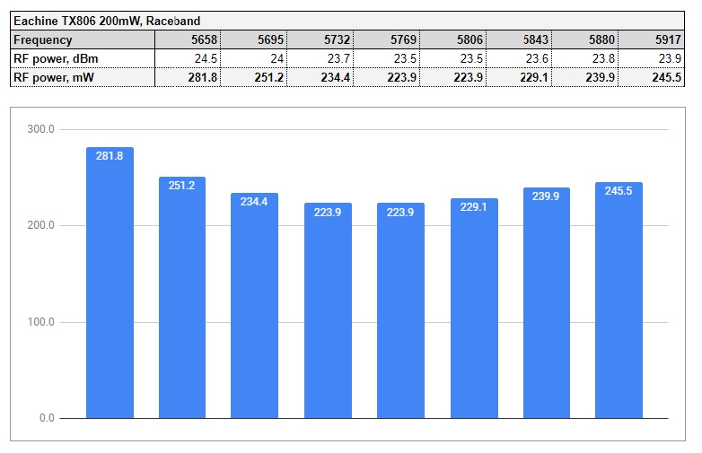Click the dBm cell showing 23.7

click(320, 58)
